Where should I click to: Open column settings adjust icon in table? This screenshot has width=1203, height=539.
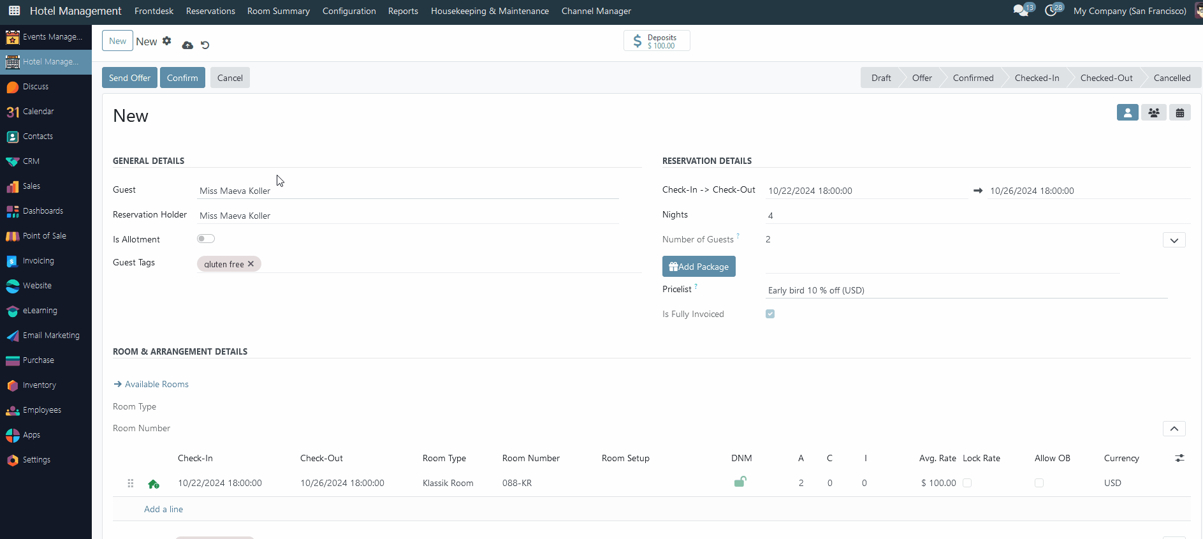1180,458
